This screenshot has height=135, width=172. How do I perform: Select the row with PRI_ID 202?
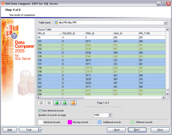[x=101, y=83]
